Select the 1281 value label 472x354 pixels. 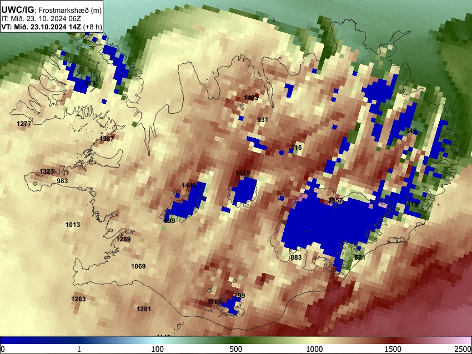pos(144,309)
